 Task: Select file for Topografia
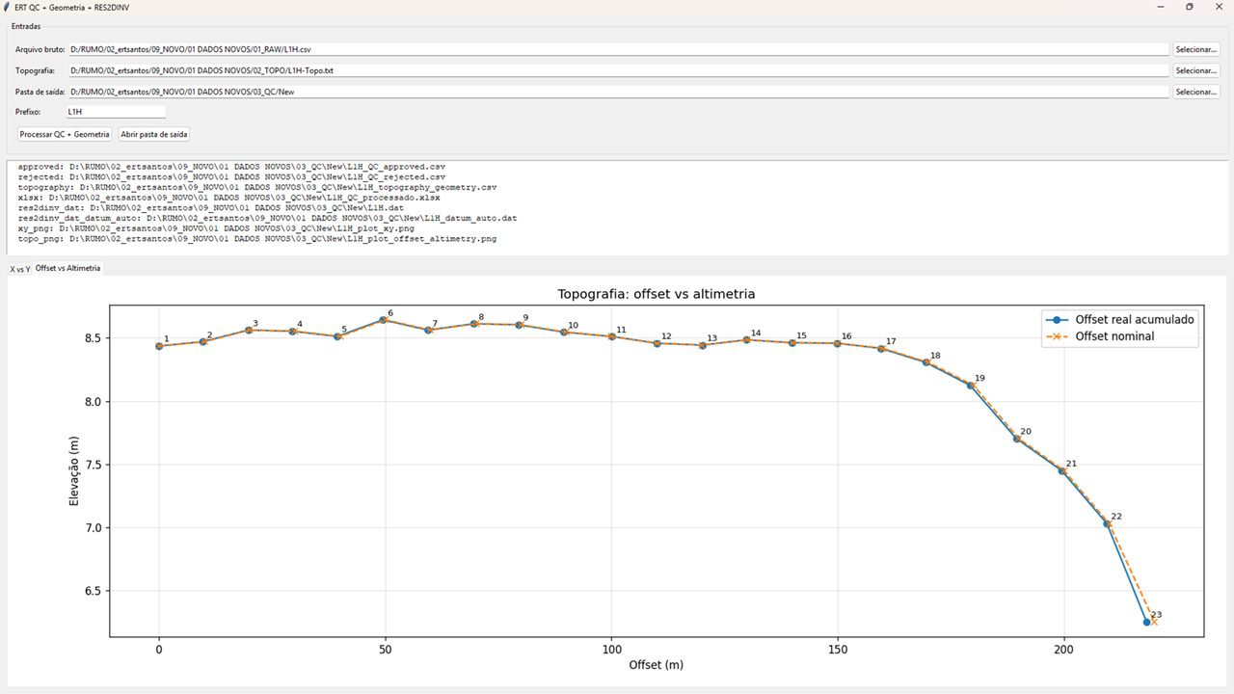coord(1195,70)
